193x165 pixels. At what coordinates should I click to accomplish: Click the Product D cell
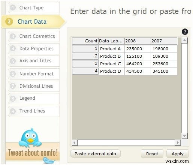(x=111, y=71)
